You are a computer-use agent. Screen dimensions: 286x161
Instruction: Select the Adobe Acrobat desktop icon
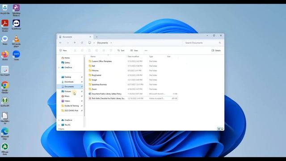[x=5, y=25]
